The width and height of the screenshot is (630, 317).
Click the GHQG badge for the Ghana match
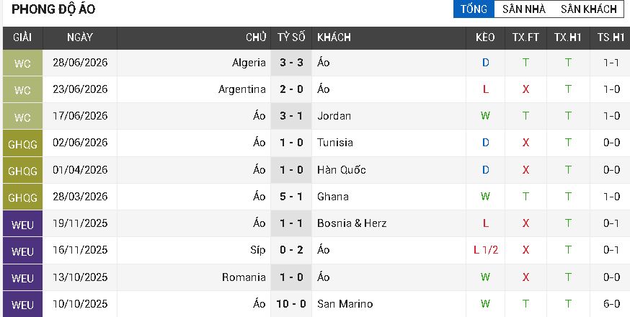coord(22,197)
